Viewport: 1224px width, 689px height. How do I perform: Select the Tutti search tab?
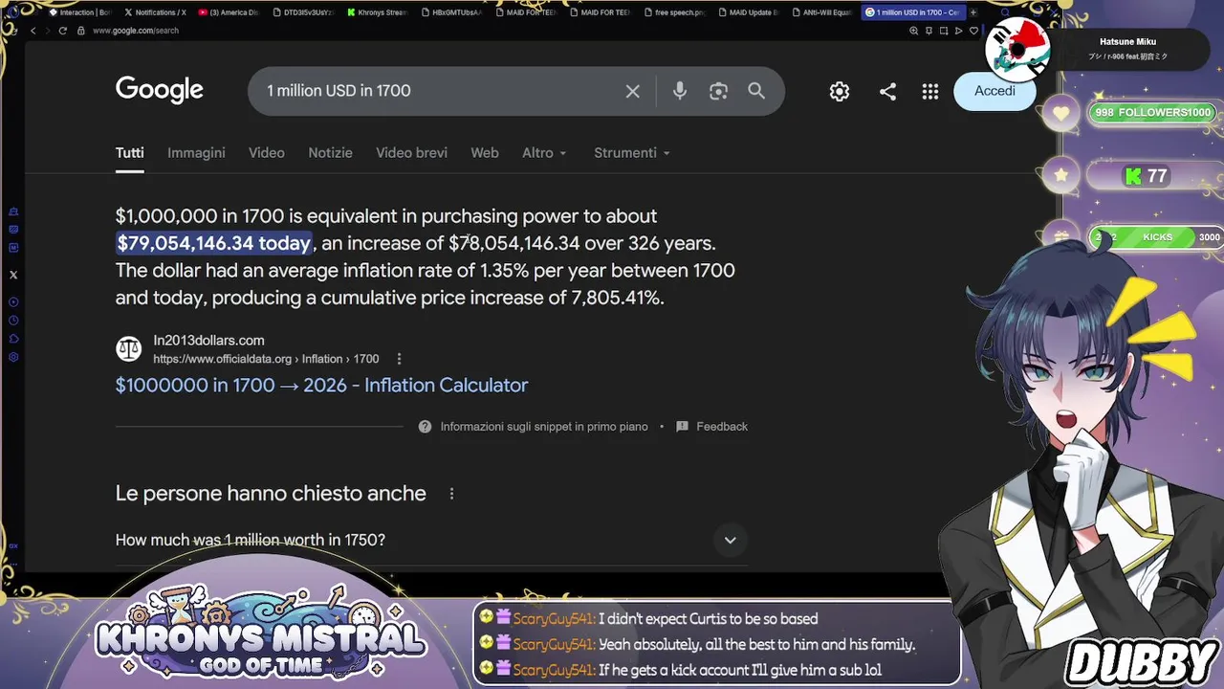coord(130,153)
